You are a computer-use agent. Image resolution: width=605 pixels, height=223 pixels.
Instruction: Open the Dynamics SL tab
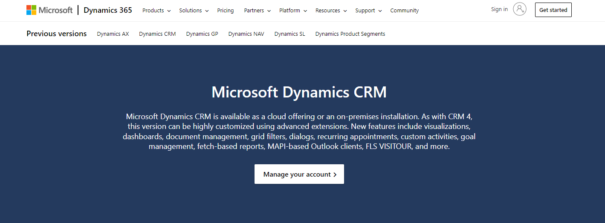pyautogui.click(x=290, y=34)
